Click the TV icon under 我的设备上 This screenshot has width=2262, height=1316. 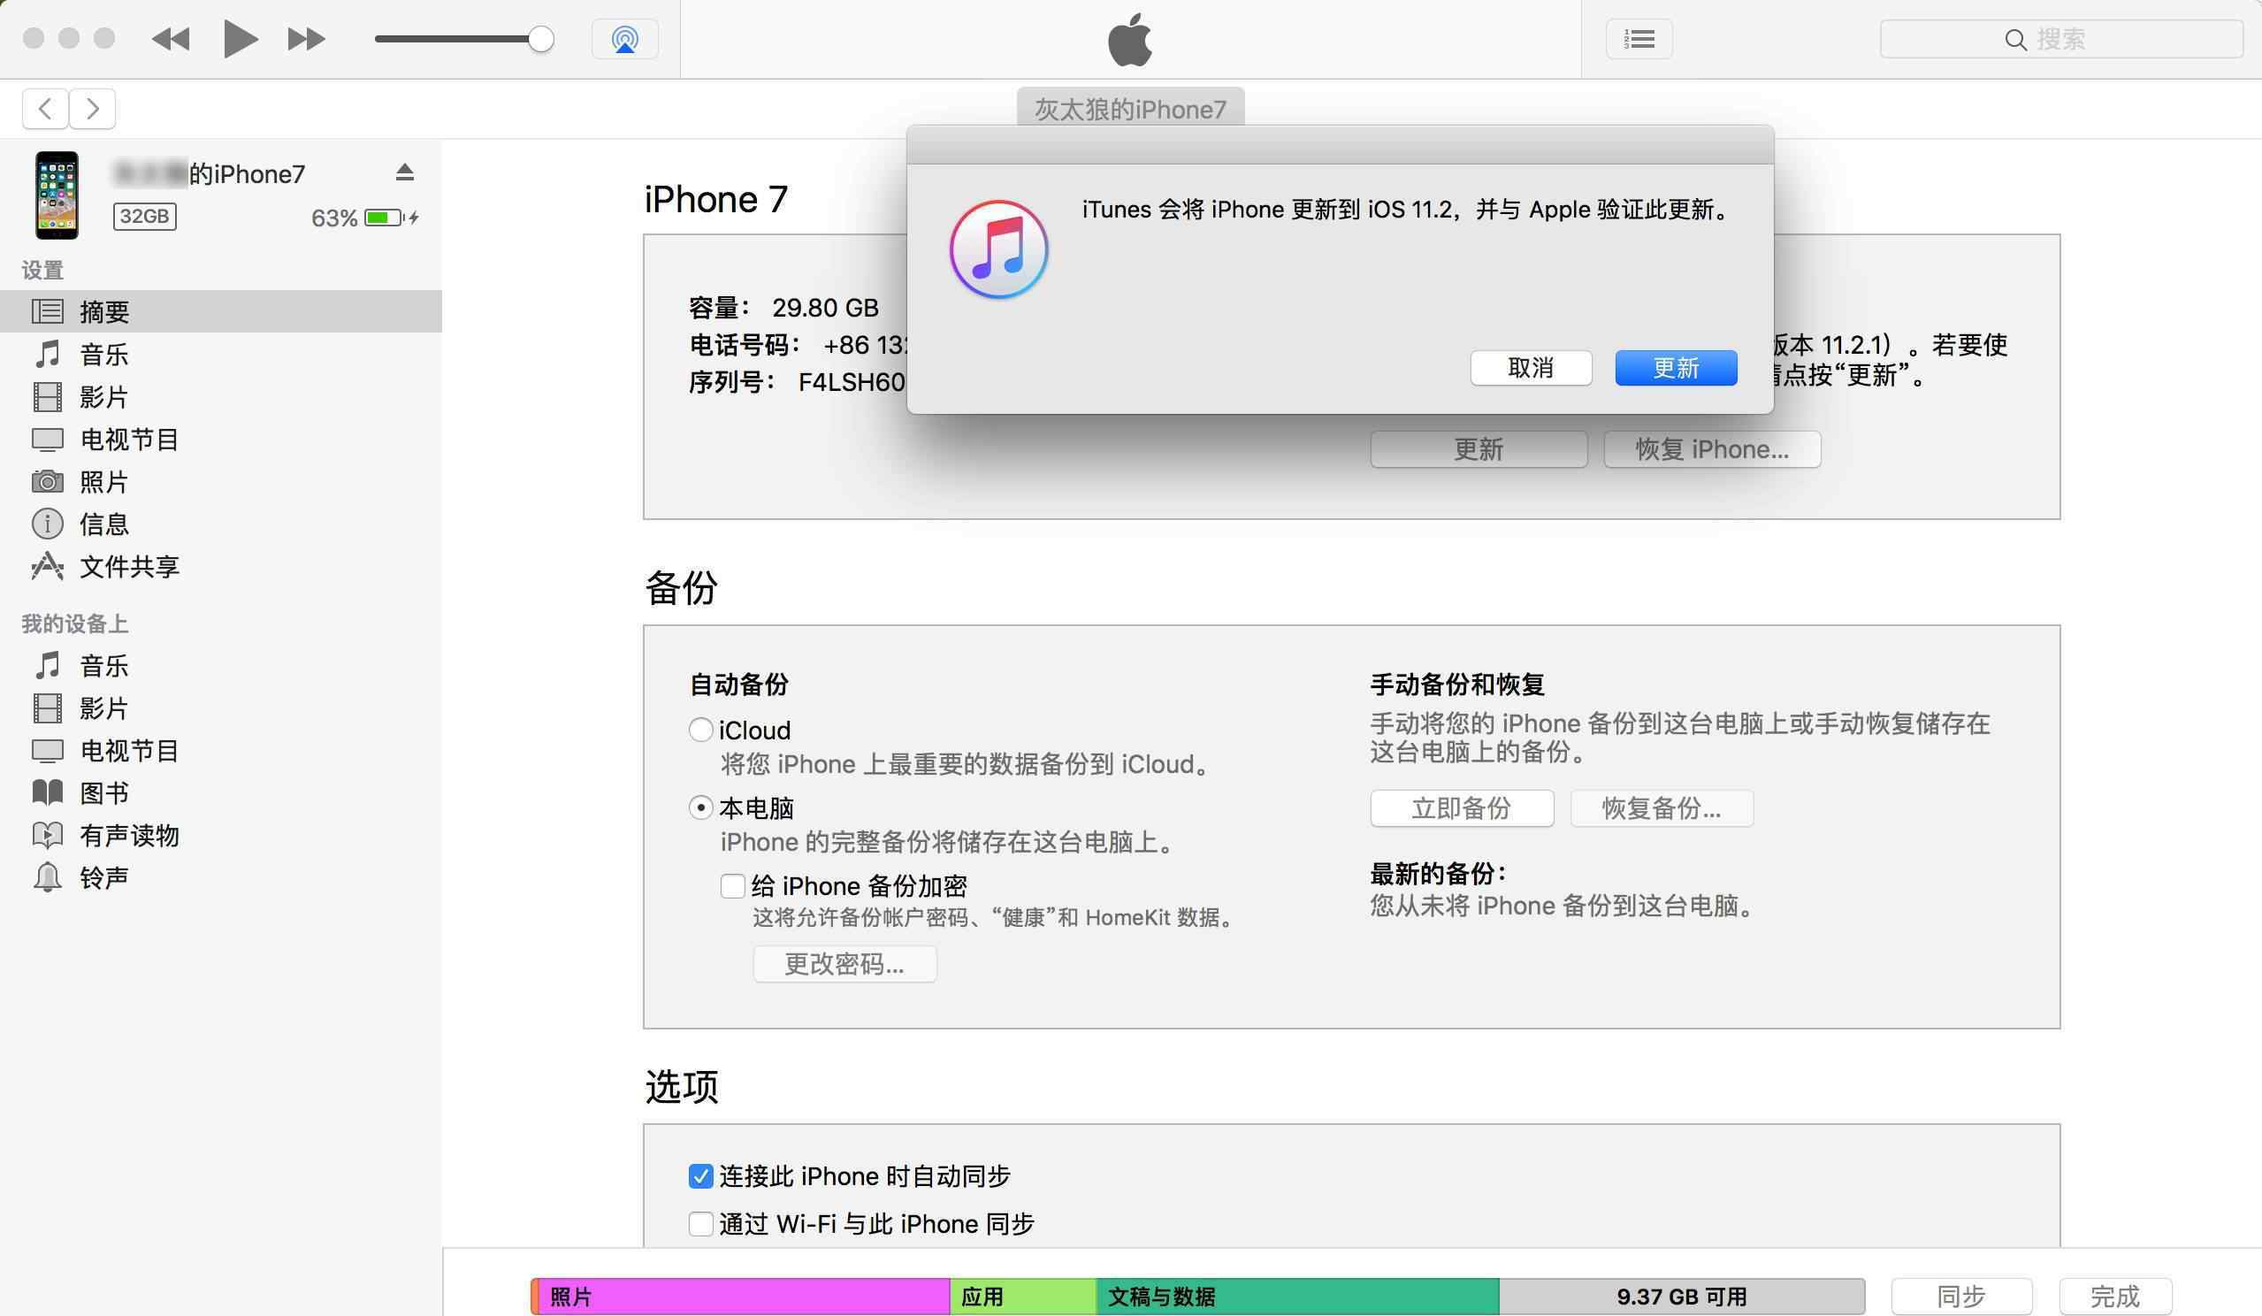coord(48,751)
